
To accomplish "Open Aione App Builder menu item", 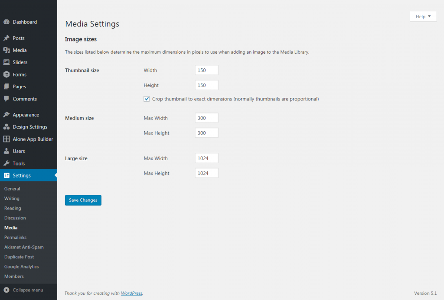I will point(29,139).
